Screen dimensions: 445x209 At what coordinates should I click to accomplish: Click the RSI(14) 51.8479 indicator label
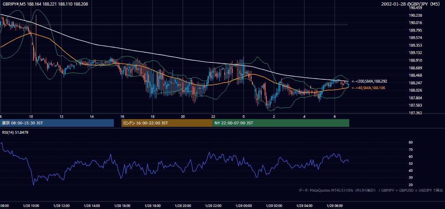click(15, 132)
